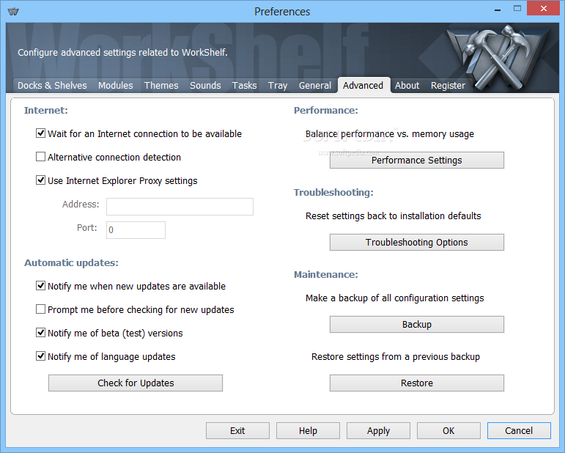Click the Restore button

click(417, 383)
